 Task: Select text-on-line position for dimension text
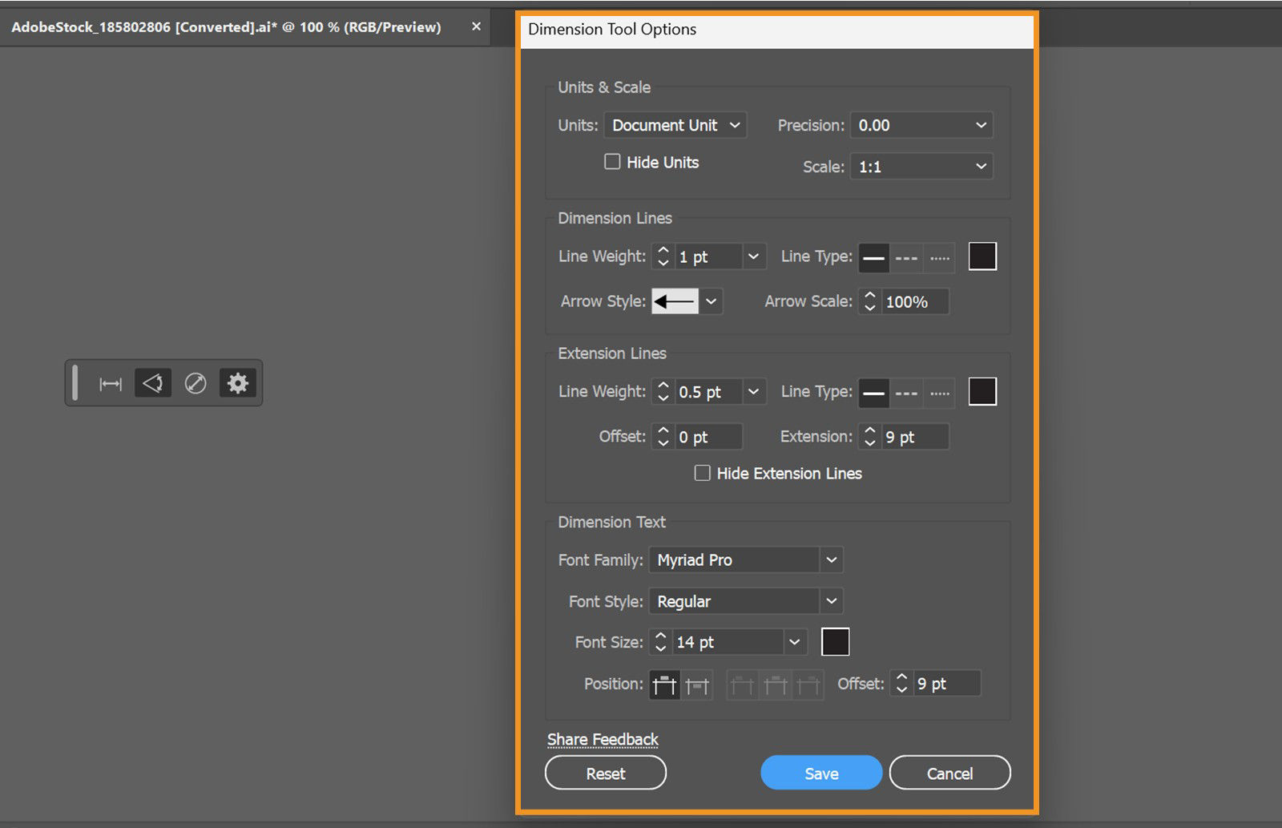[698, 685]
